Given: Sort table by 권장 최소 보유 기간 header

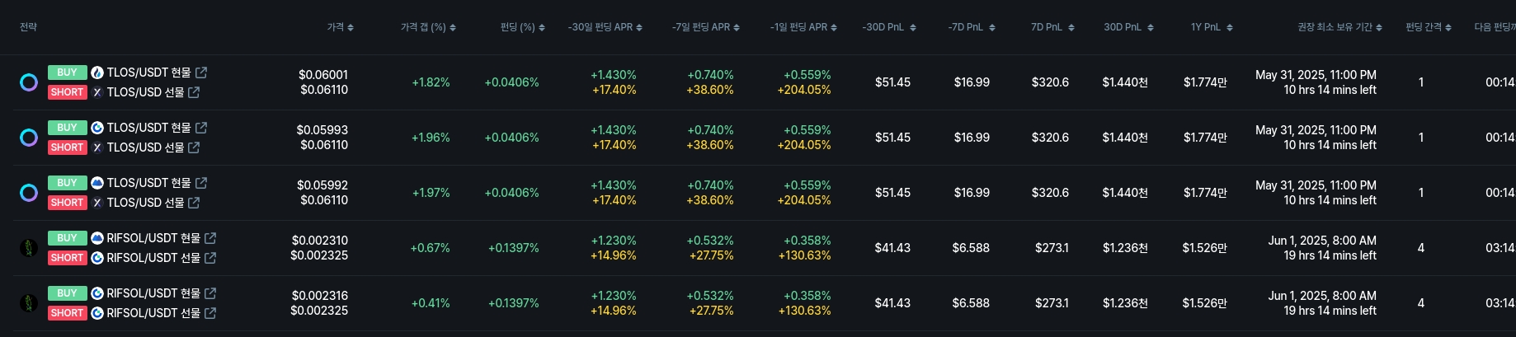Looking at the screenshot, I should [x=1335, y=27].
